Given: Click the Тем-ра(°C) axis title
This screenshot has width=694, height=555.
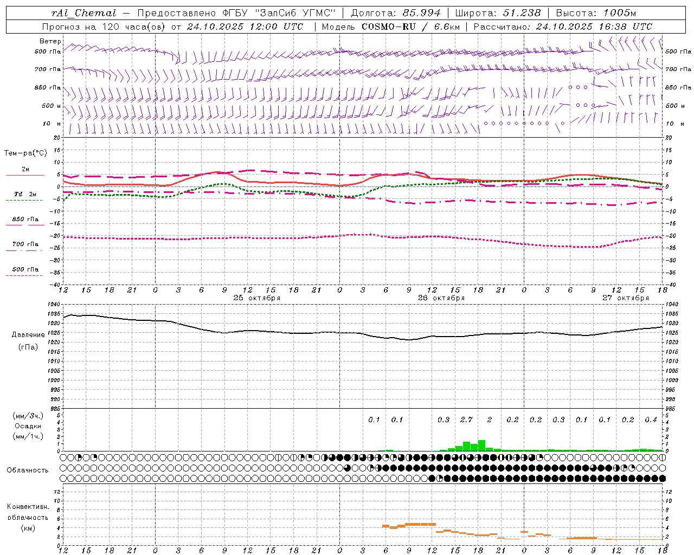Looking at the screenshot, I should pyautogui.click(x=25, y=153).
